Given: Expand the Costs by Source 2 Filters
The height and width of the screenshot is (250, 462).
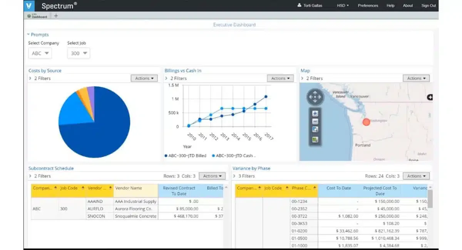Looking at the screenshot, I should click(40, 78).
